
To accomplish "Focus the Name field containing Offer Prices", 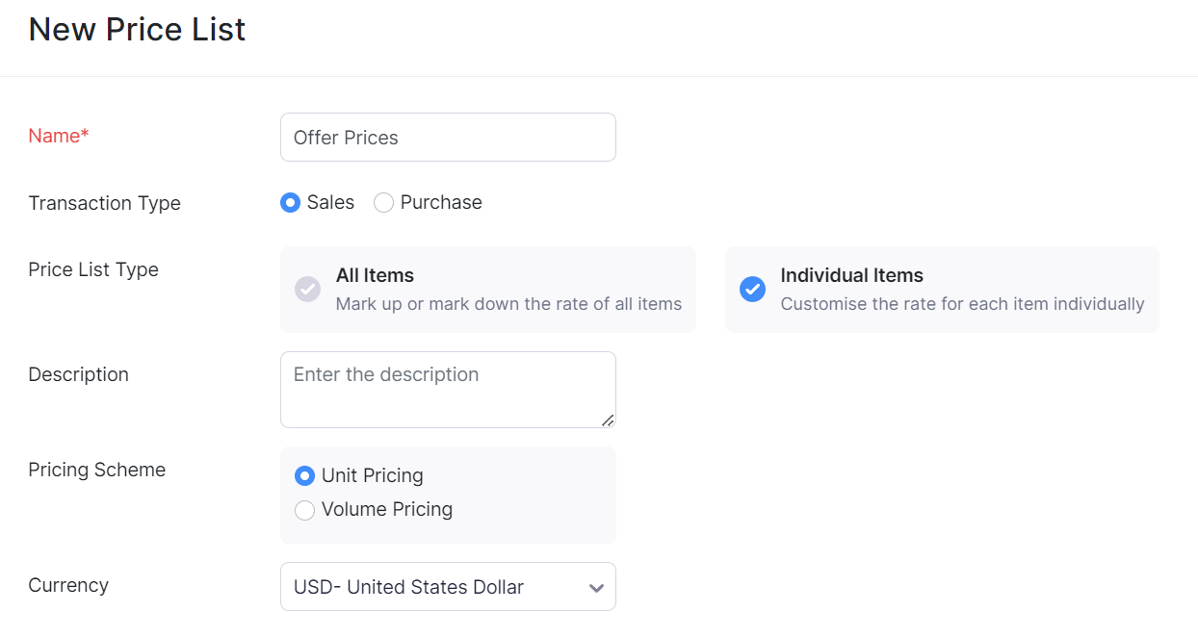I will [447, 138].
